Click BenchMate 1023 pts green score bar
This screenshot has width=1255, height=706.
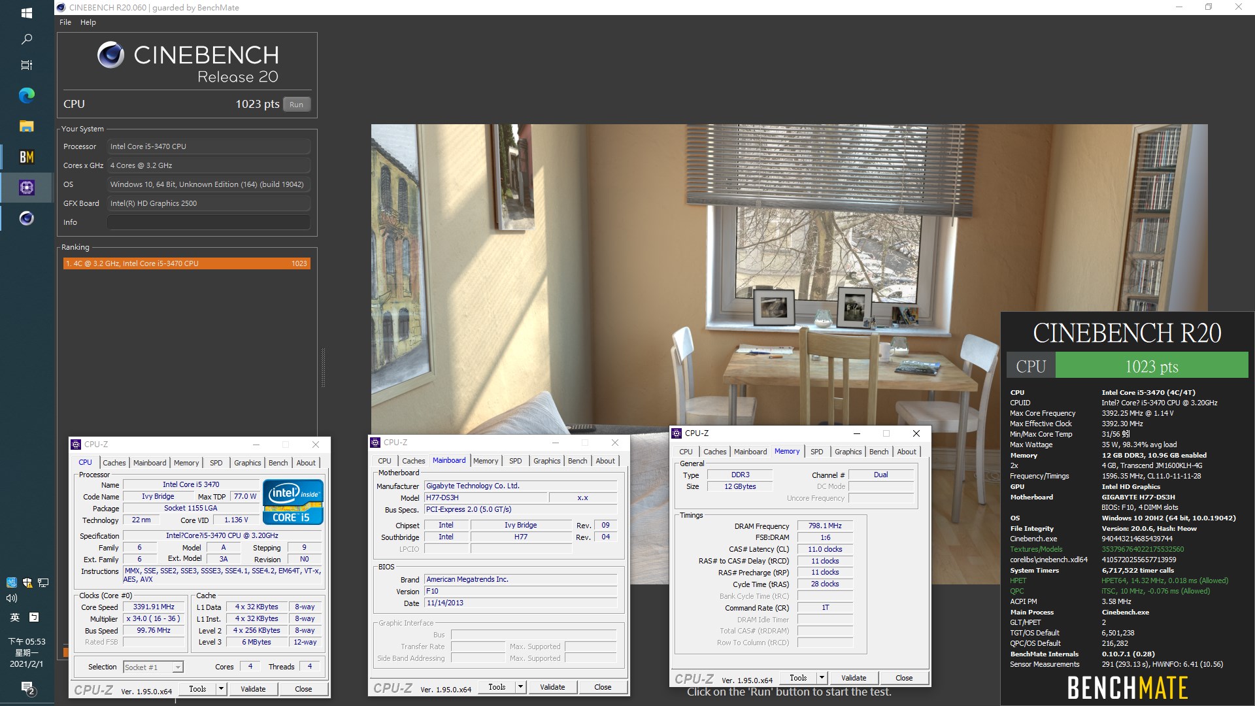(x=1152, y=366)
